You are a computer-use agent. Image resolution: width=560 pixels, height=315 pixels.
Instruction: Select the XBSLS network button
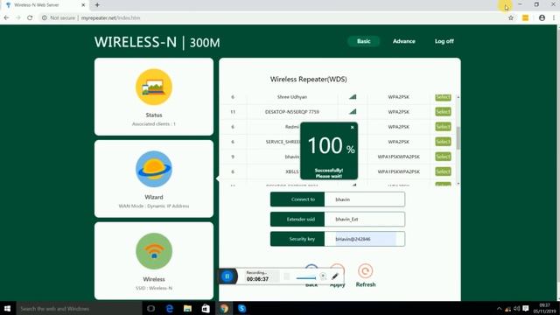[x=443, y=171]
